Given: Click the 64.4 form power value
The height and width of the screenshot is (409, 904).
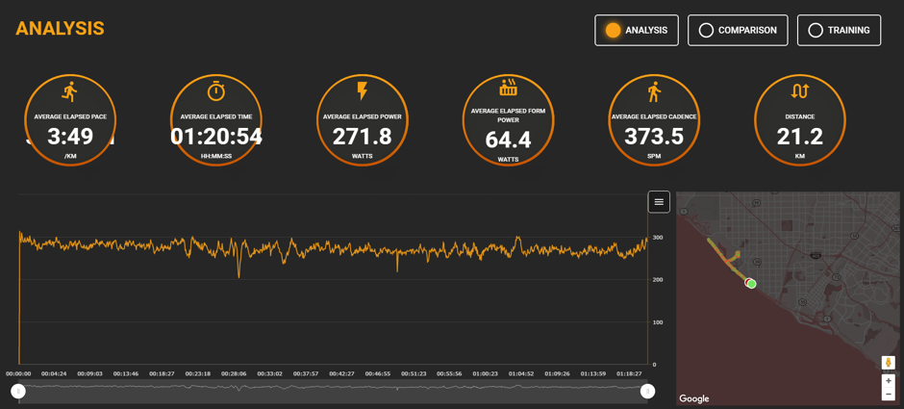Looking at the screenshot, I should [509, 141].
